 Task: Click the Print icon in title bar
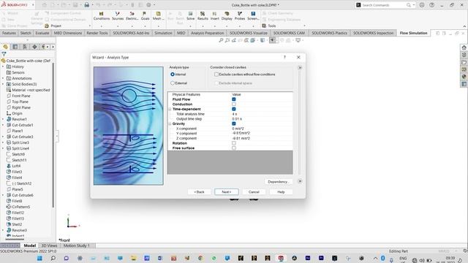(86, 5)
